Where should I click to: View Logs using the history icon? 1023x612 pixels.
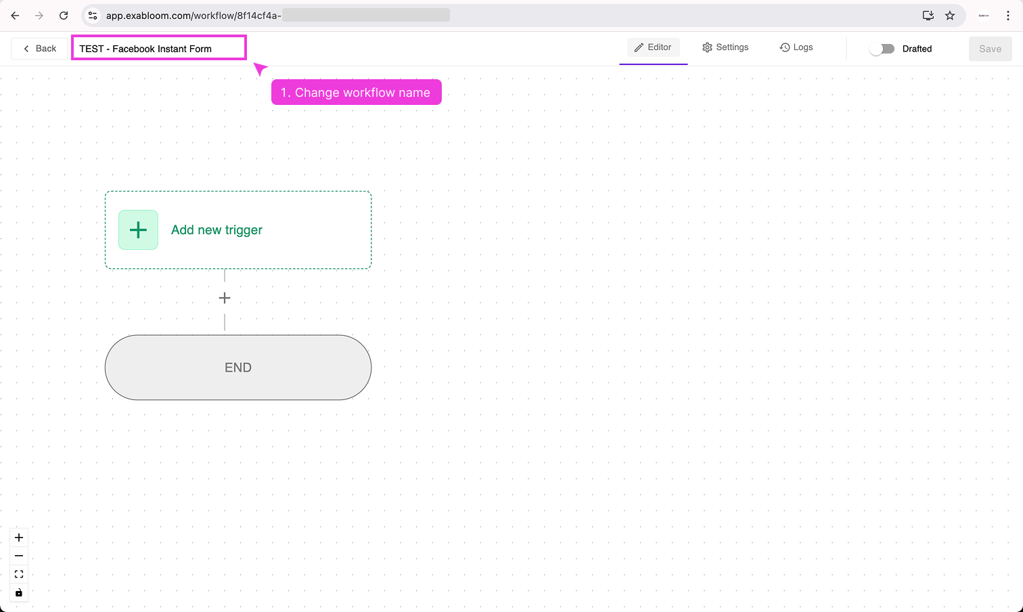point(785,47)
